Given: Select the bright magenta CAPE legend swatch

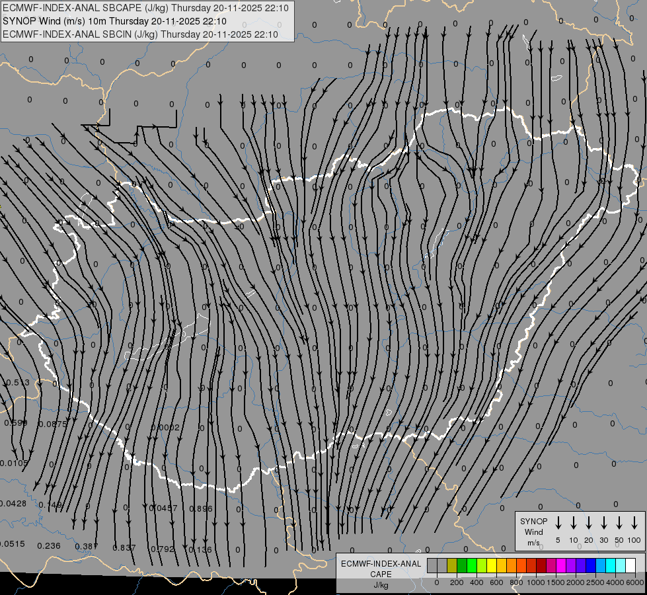Looking at the screenshot, I should coord(561,565).
